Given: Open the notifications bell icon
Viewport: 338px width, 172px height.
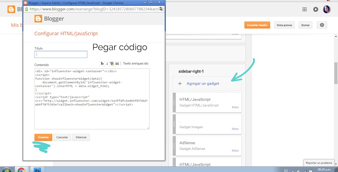Looking at the screenshot, I should click(315, 9).
